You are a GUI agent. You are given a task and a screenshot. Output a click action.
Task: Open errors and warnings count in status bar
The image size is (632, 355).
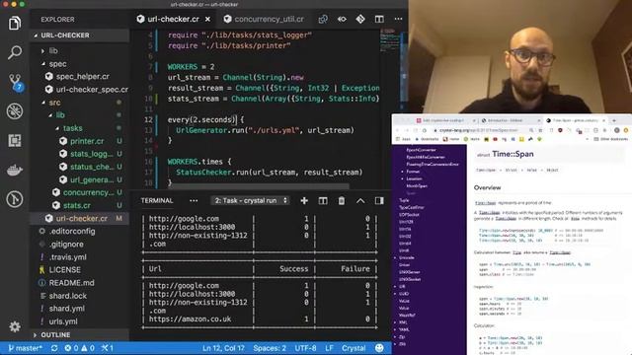coord(79,348)
